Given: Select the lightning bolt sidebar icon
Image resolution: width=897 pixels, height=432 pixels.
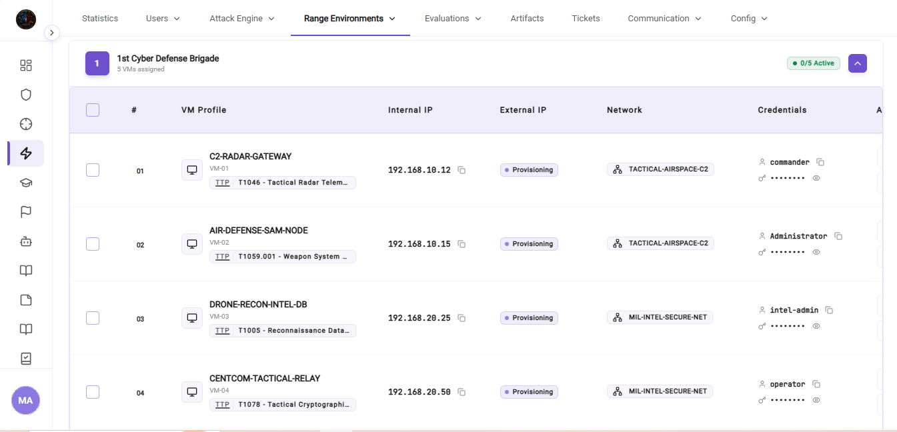Looking at the screenshot, I should coord(26,153).
